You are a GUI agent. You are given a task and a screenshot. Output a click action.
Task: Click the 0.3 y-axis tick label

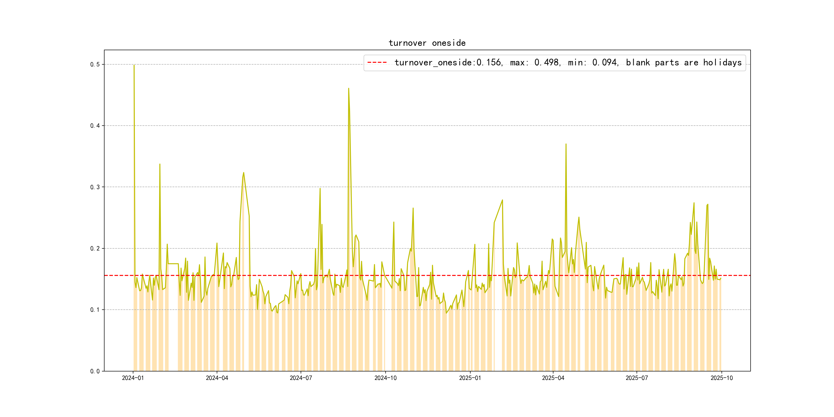tap(95, 187)
